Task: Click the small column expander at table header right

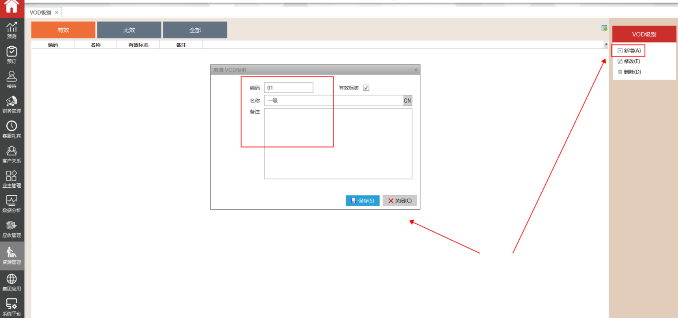Action: (606, 45)
